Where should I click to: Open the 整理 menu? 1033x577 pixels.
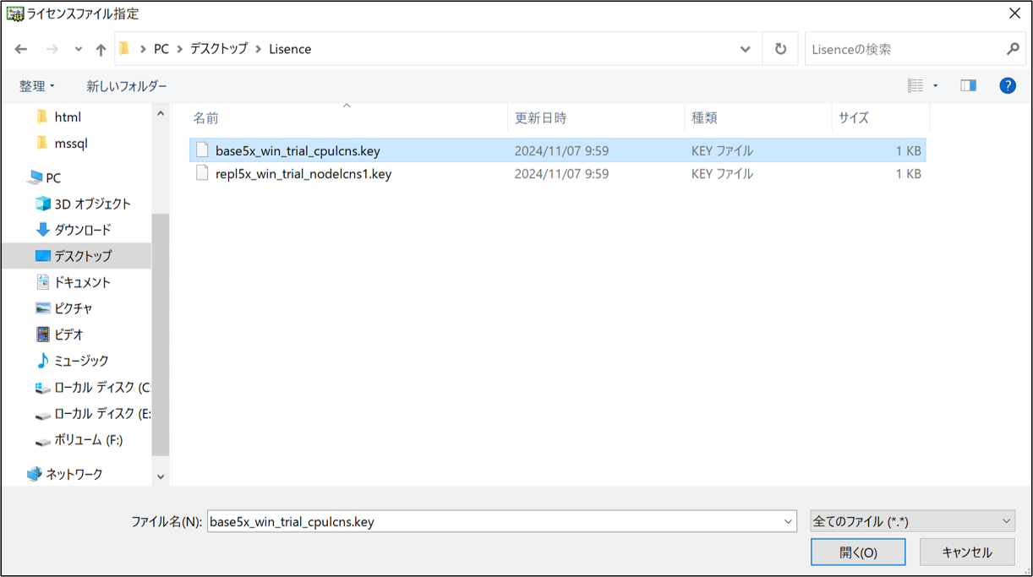(37, 86)
